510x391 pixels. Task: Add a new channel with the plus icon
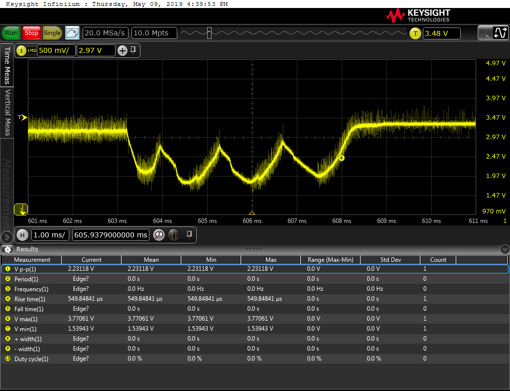(x=123, y=50)
